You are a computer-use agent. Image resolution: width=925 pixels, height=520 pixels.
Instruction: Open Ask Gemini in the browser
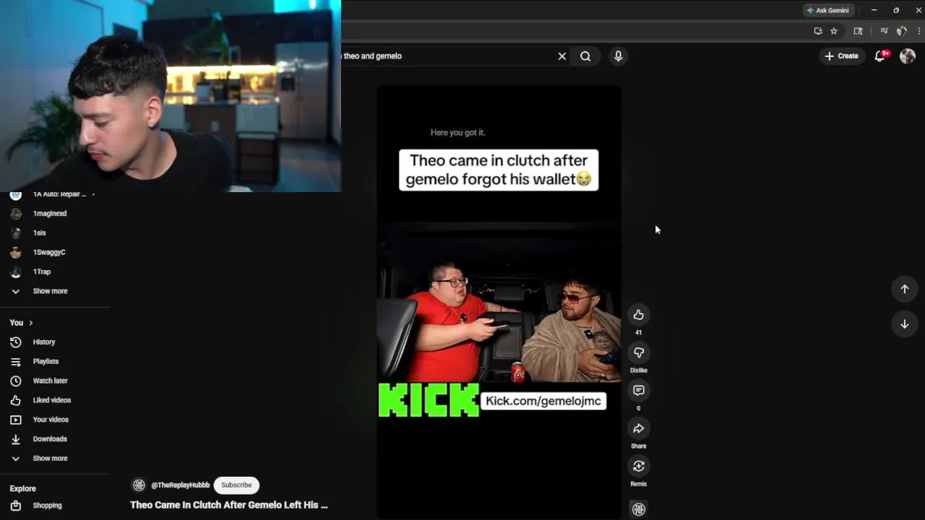pos(827,10)
